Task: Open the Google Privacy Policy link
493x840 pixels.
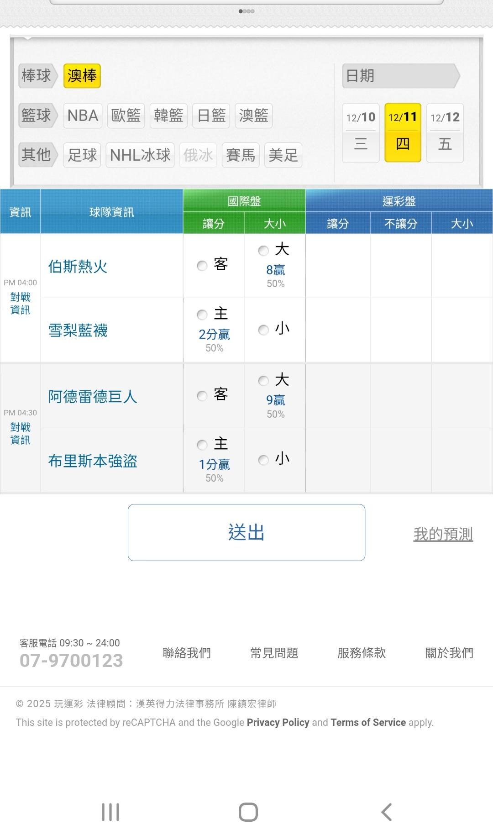Action: (278, 722)
